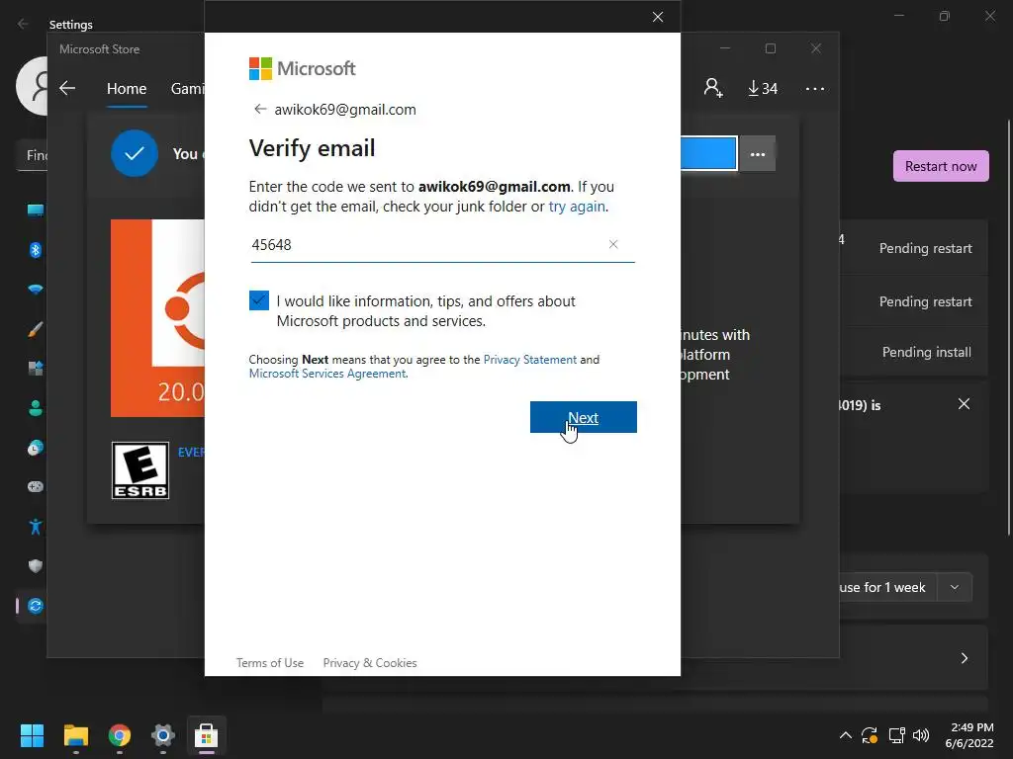Open the Gaming controller icon in Settings sidebar
Screen dimensions: 1013x759
(36, 486)
